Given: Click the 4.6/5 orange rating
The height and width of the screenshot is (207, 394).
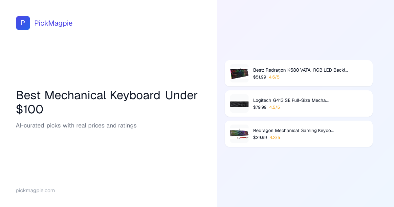Looking at the screenshot, I should click(274, 77).
